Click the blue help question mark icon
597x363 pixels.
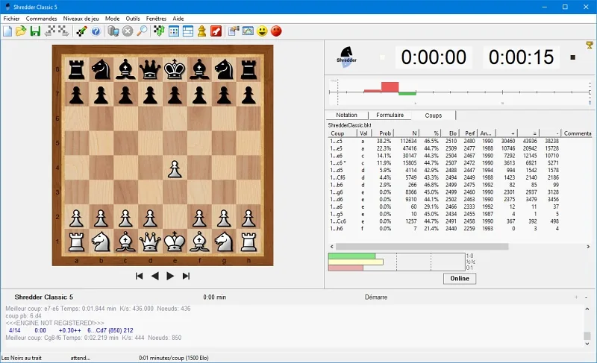point(96,31)
